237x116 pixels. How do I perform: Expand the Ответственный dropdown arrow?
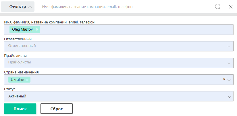(229, 47)
